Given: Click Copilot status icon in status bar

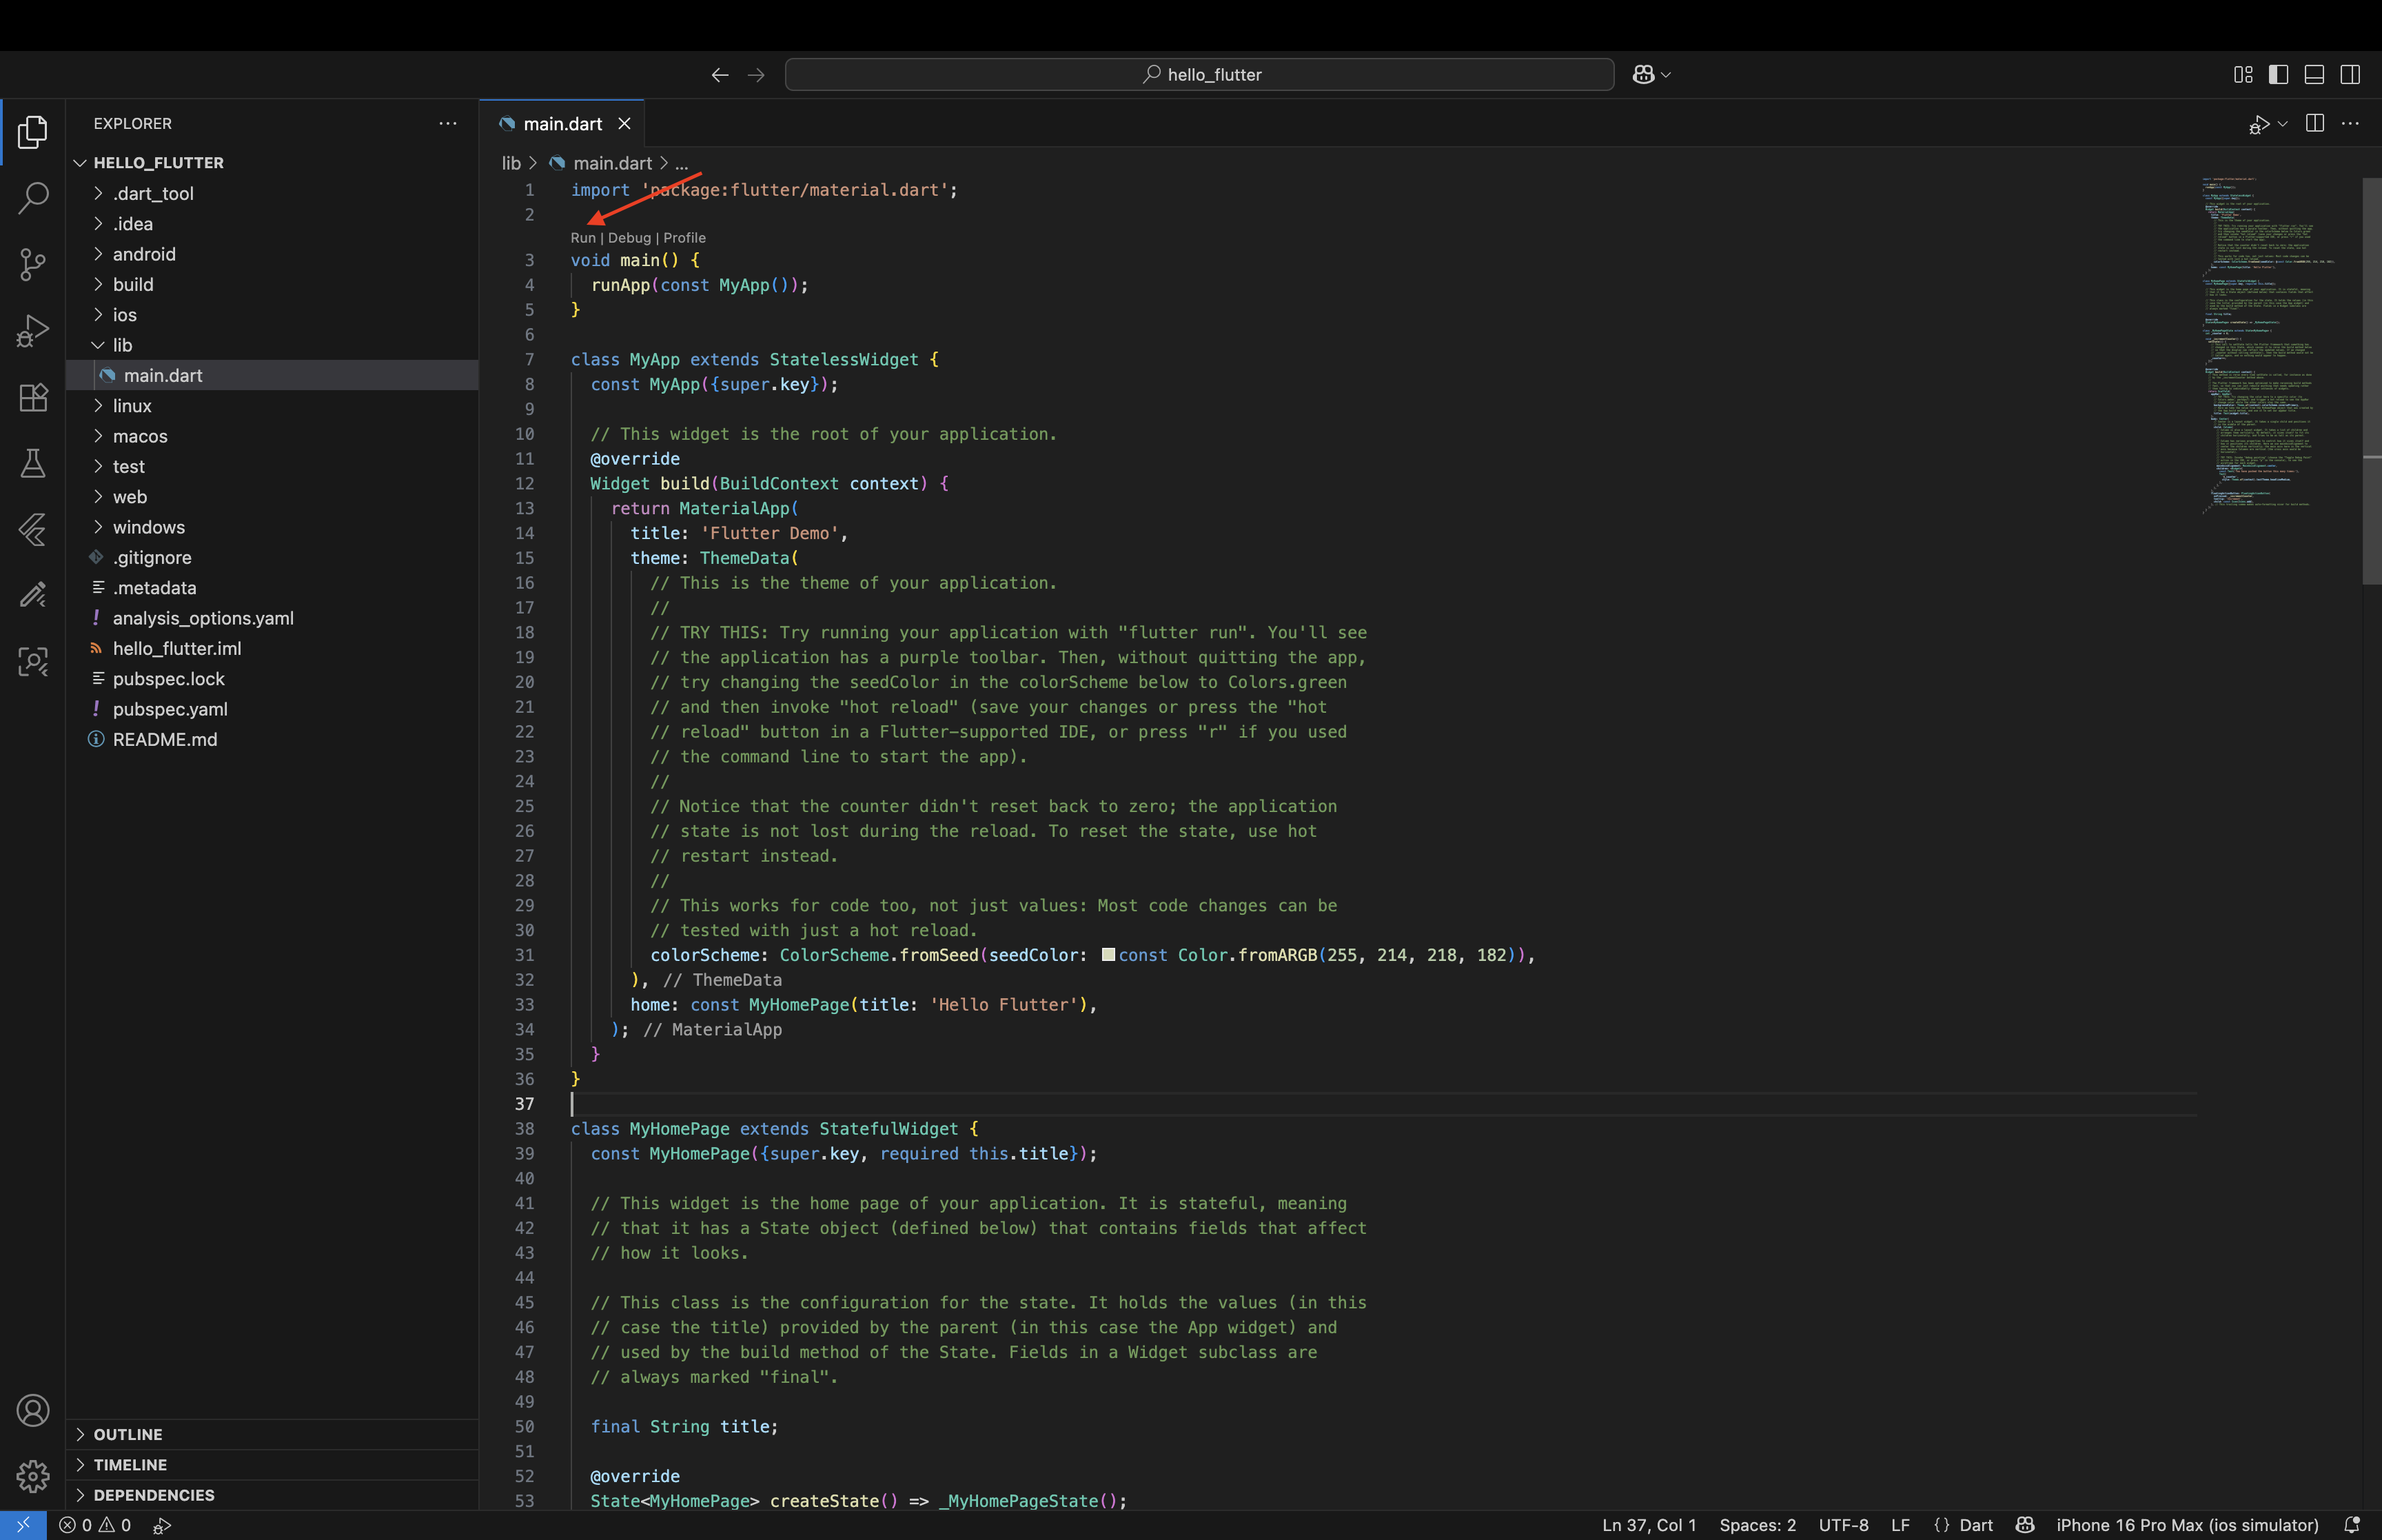Looking at the screenshot, I should 2025,1525.
